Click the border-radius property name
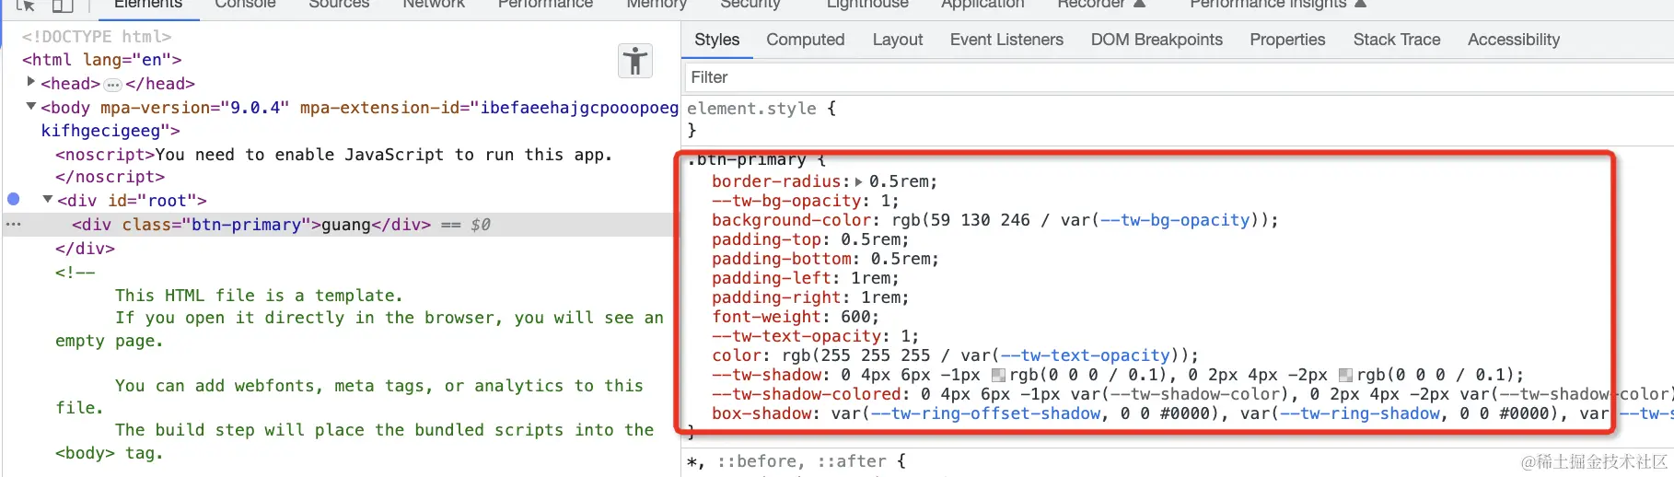The height and width of the screenshot is (477, 1674). (x=776, y=181)
